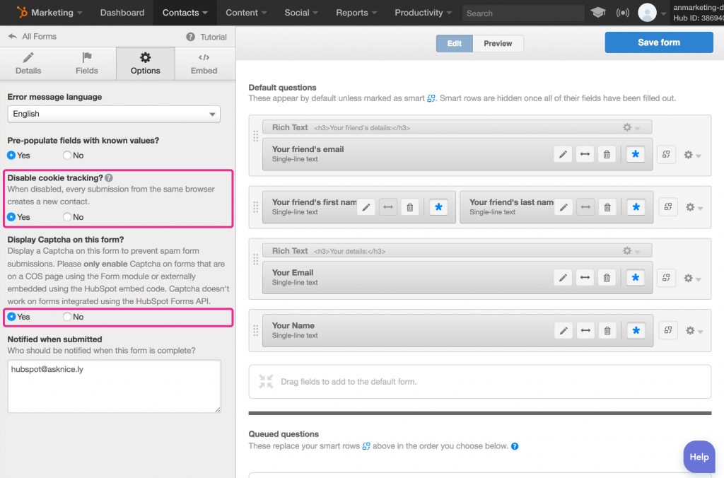This screenshot has width=724, height=478.
Task: Select No for pre-populate fields
Action: click(67, 155)
